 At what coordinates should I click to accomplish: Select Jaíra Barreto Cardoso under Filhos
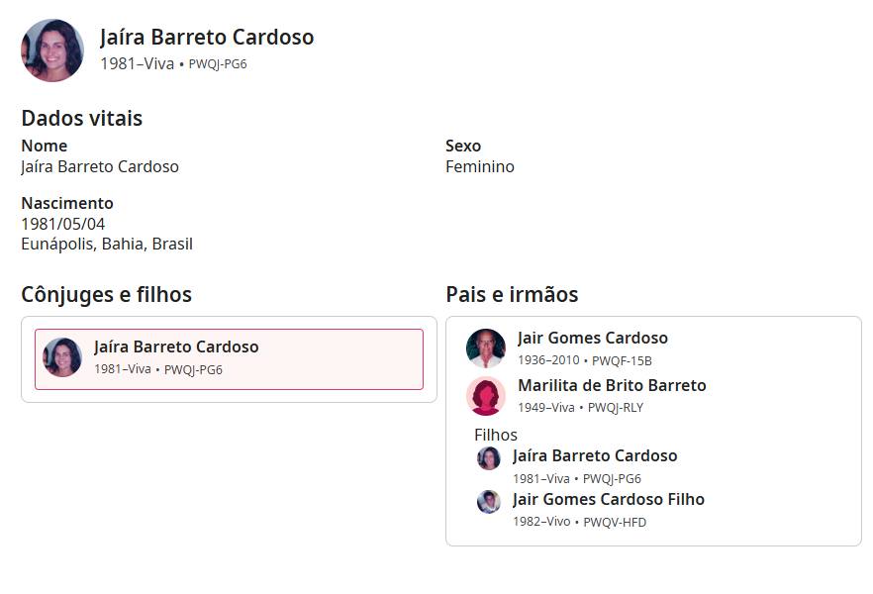pyautogui.click(x=595, y=455)
